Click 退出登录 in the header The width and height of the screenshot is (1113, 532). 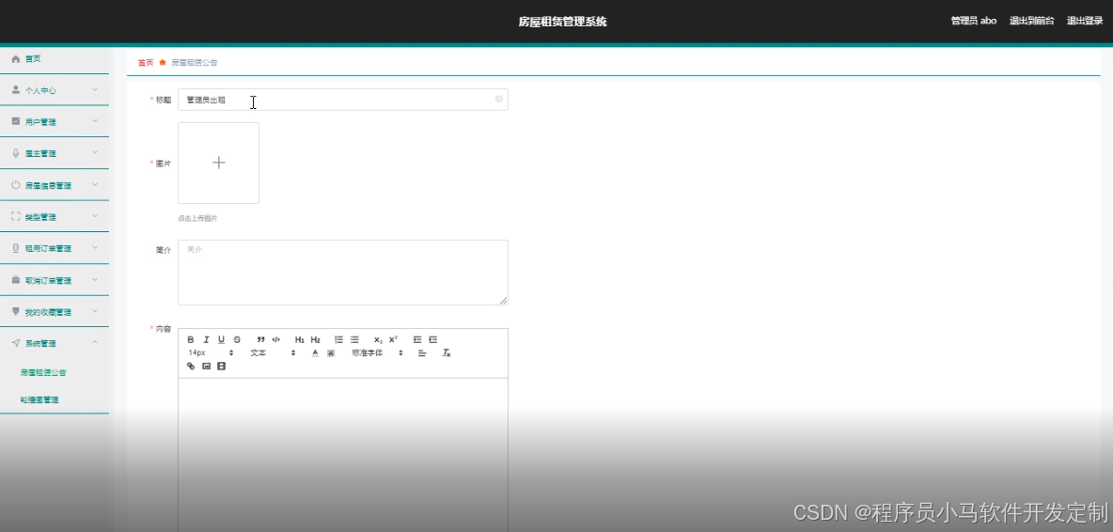click(x=1085, y=21)
